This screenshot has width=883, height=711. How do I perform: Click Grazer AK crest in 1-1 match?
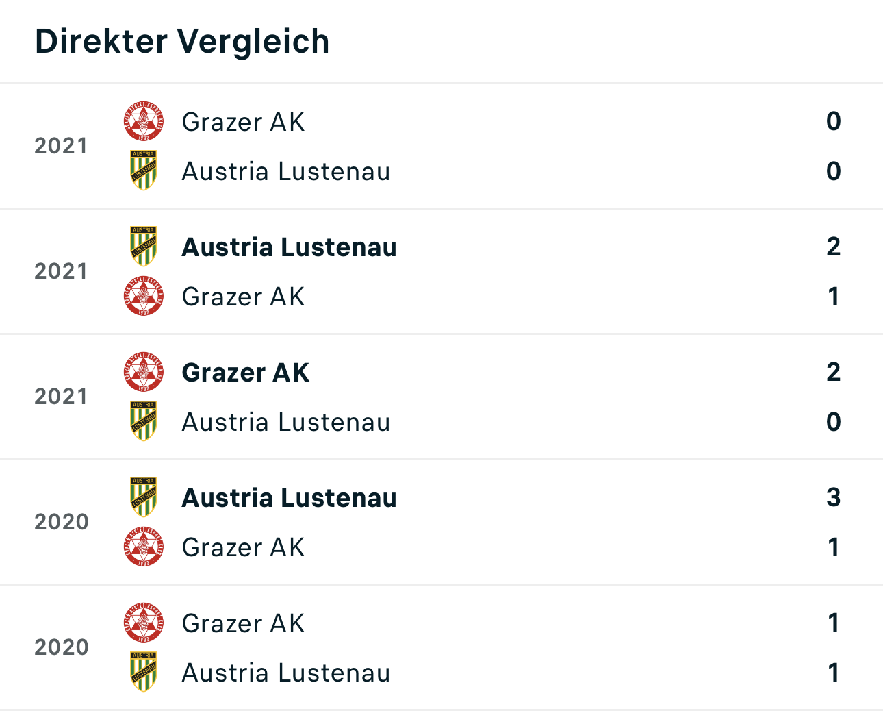[x=144, y=623]
